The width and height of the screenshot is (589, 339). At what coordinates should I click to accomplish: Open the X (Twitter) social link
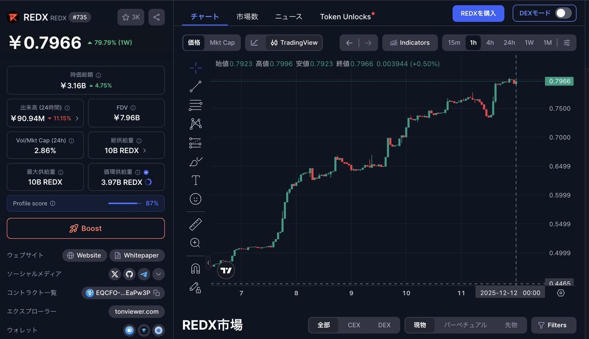coord(115,274)
